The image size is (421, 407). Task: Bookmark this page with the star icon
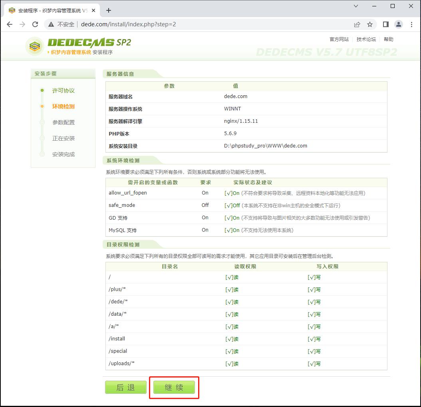point(370,24)
